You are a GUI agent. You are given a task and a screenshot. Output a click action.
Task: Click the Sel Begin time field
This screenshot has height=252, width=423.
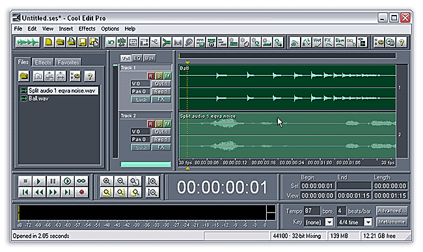click(x=318, y=186)
